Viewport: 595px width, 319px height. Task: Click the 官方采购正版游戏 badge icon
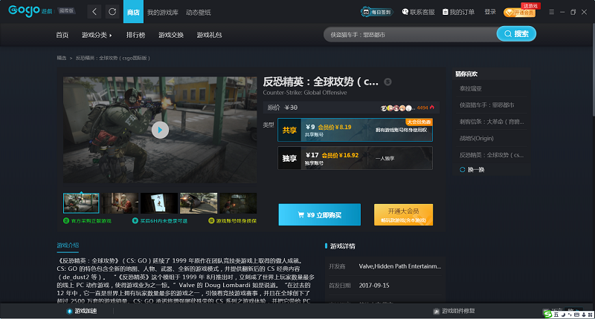point(66,220)
